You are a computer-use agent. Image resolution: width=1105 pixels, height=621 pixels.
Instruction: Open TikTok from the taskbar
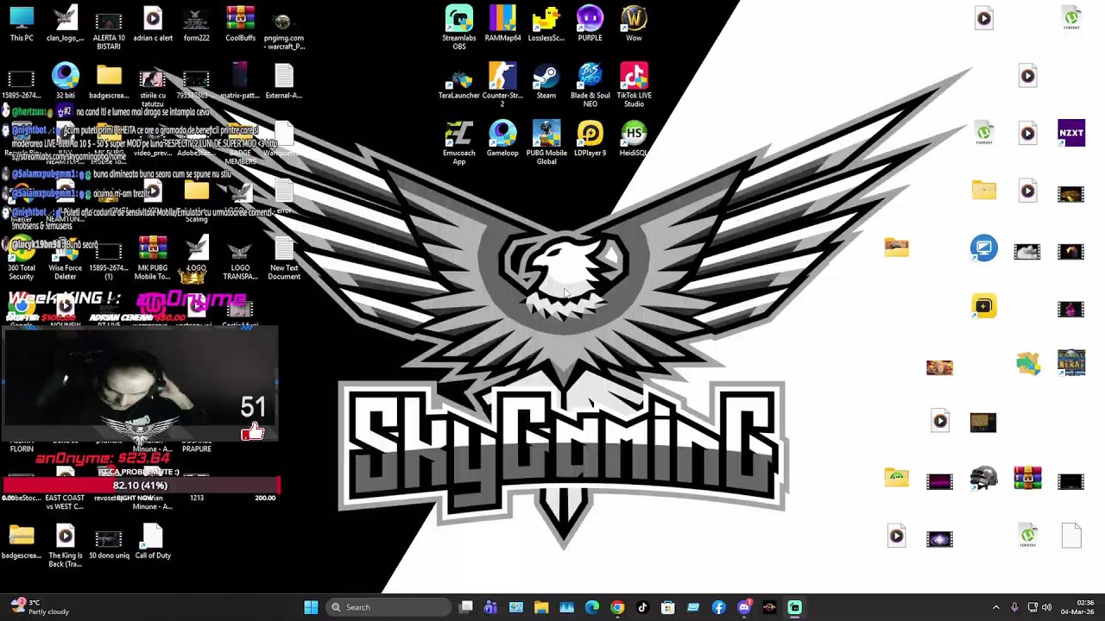click(x=642, y=607)
